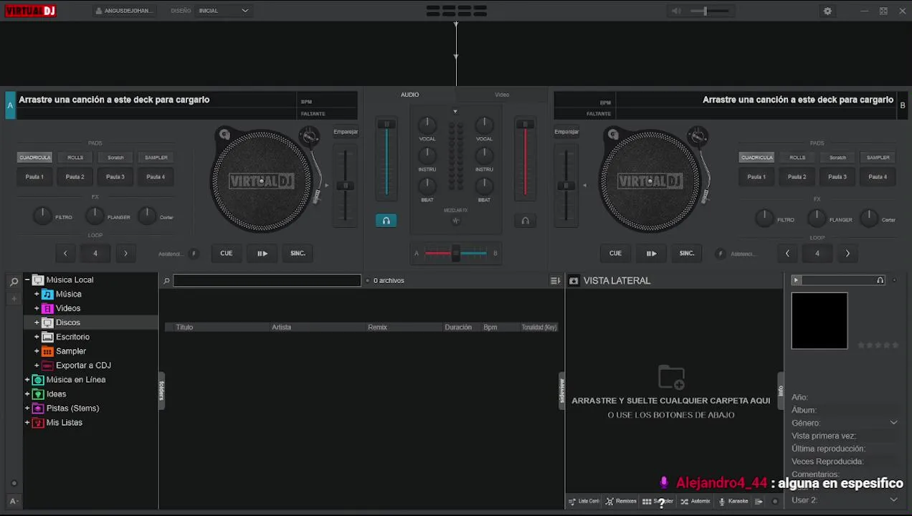Halve the loop length on deck A
The height and width of the screenshot is (516, 912).
point(65,254)
